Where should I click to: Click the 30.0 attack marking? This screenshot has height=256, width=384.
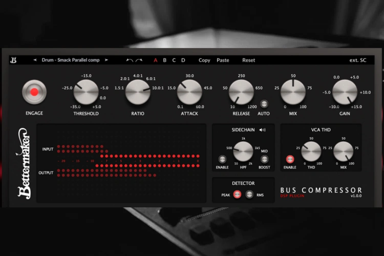[189, 76]
